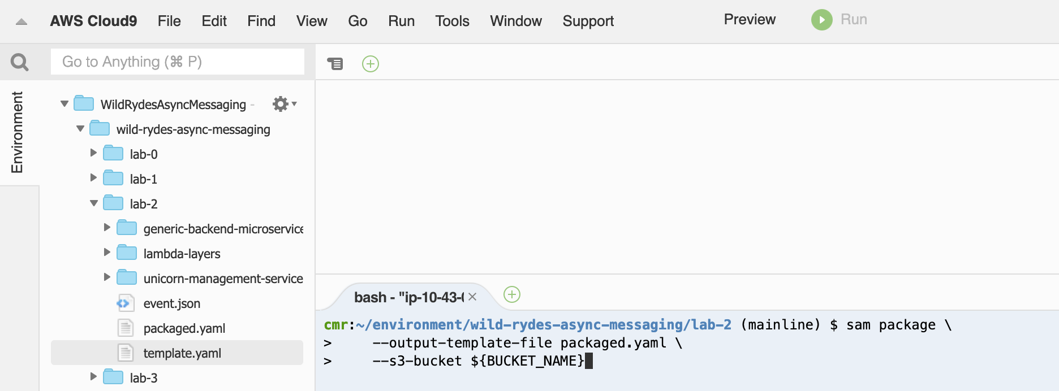
Task: Click the generic-backend-microservice folder icon
Action: click(x=127, y=228)
